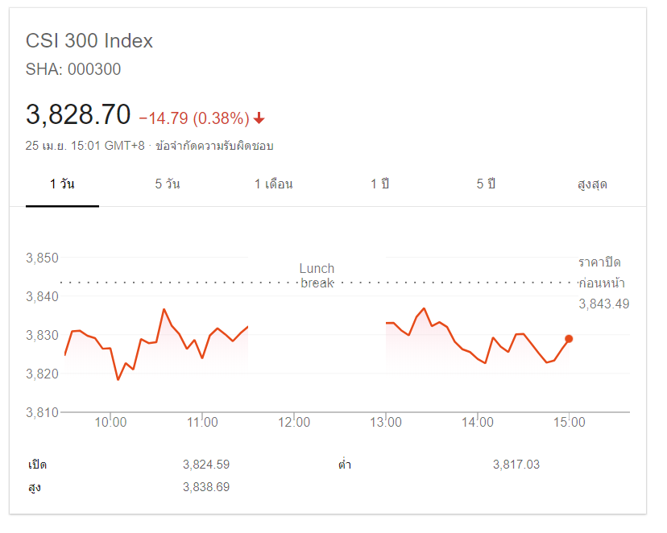The height and width of the screenshot is (533, 667).
Task: Open the 1 เดือน chart range
Action: [274, 184]
